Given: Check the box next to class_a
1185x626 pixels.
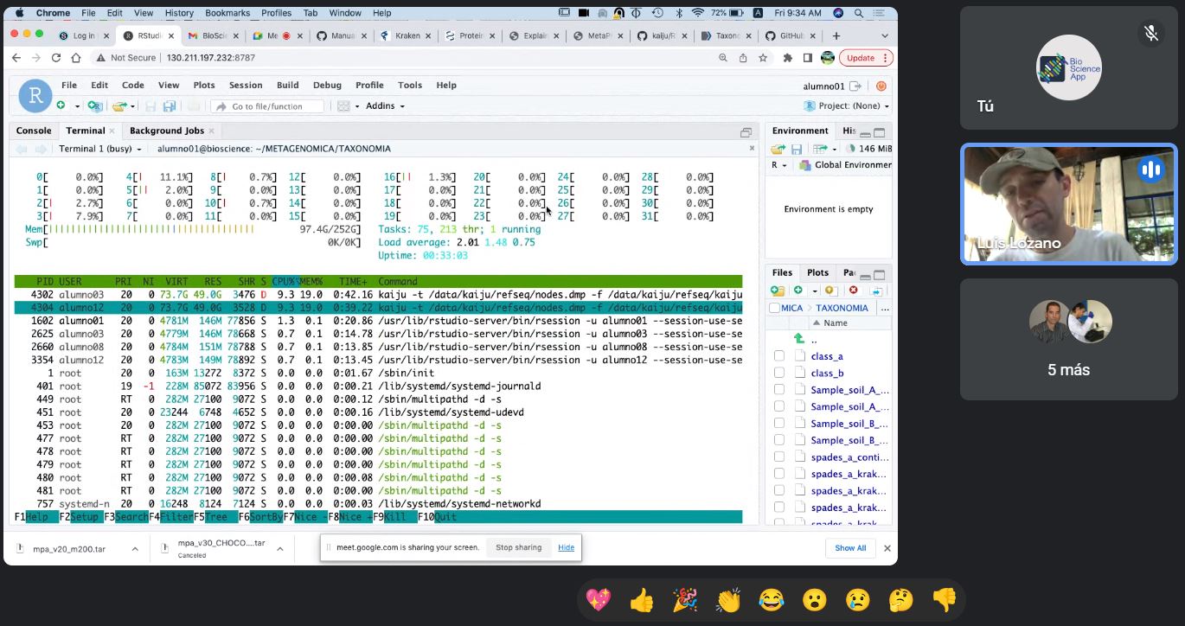Looking at the screenshot, I should point(779,356).
